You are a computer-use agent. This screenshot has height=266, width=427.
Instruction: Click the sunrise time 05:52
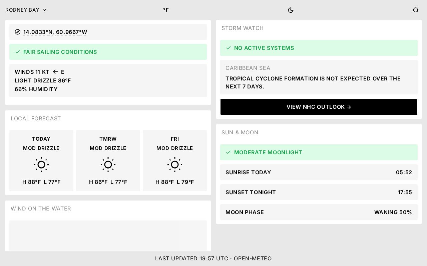404,172
